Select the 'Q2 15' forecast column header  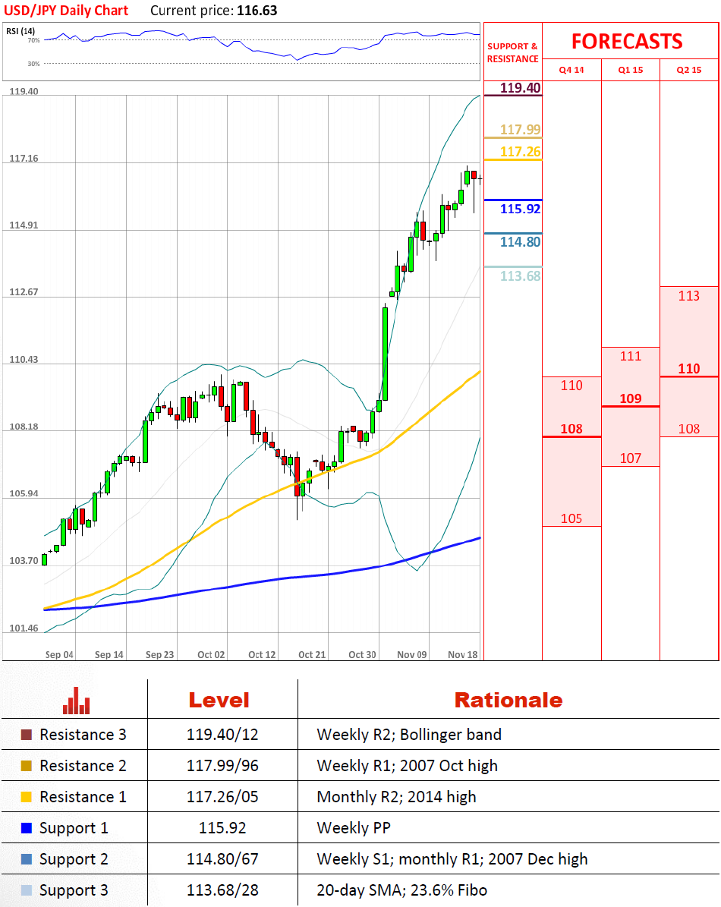click(x=688, y=70)
